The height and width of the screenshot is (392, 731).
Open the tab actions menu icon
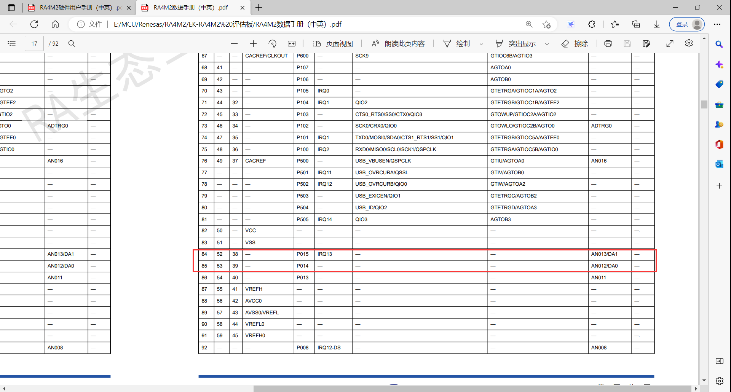click(x=11, y=8)
